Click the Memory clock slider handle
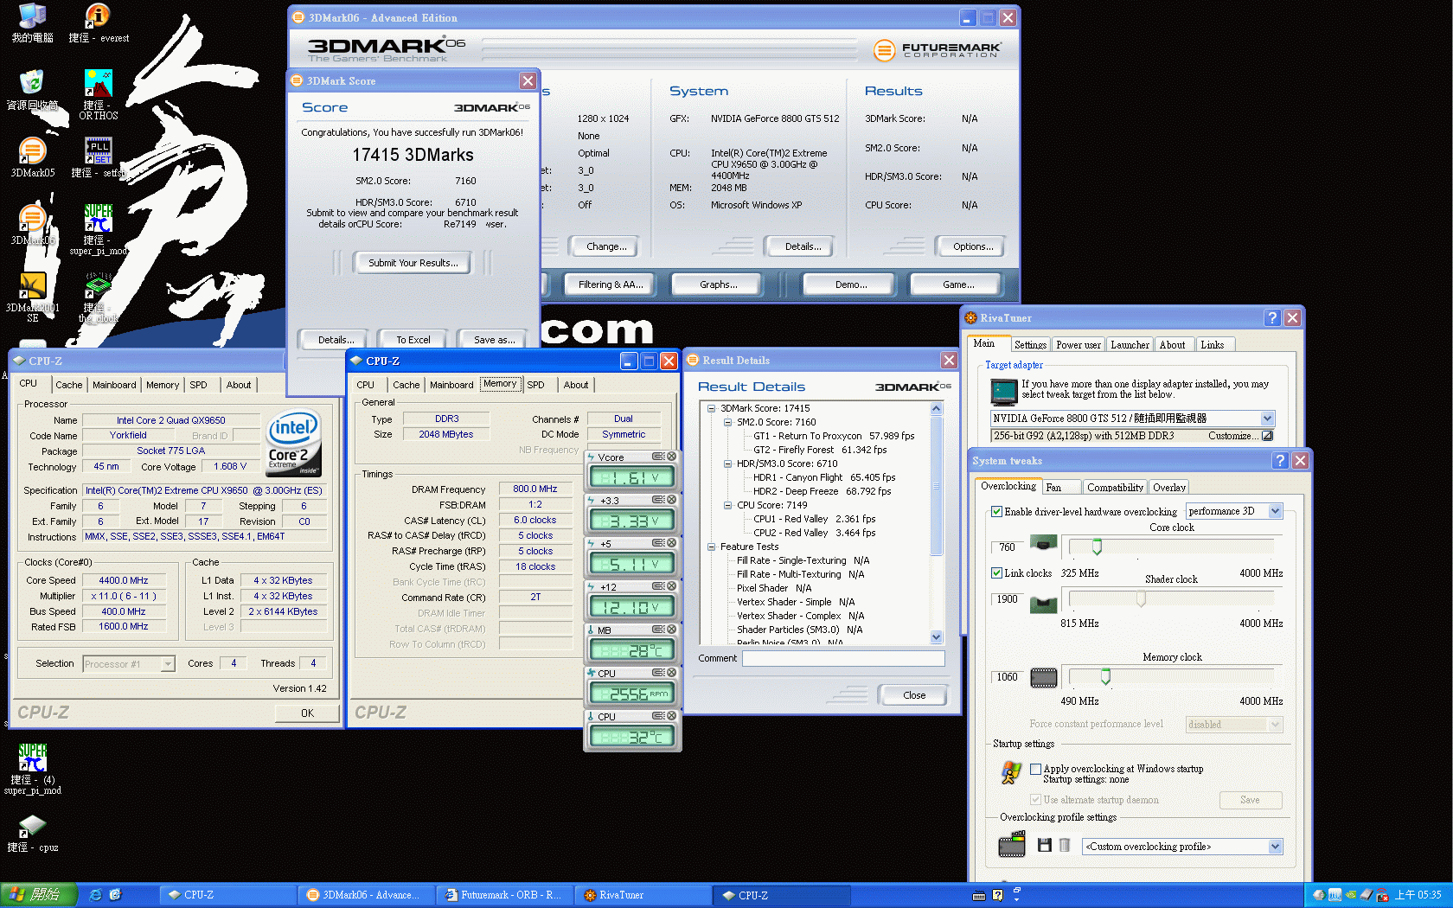The image size is (1453, 908). 1105,676
